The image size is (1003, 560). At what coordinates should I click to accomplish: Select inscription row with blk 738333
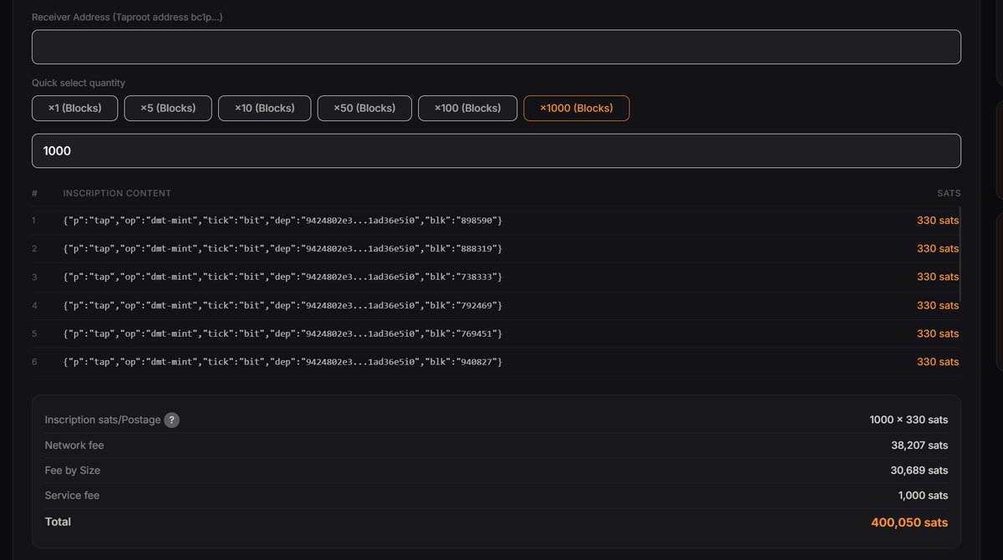tap(496, 277)
